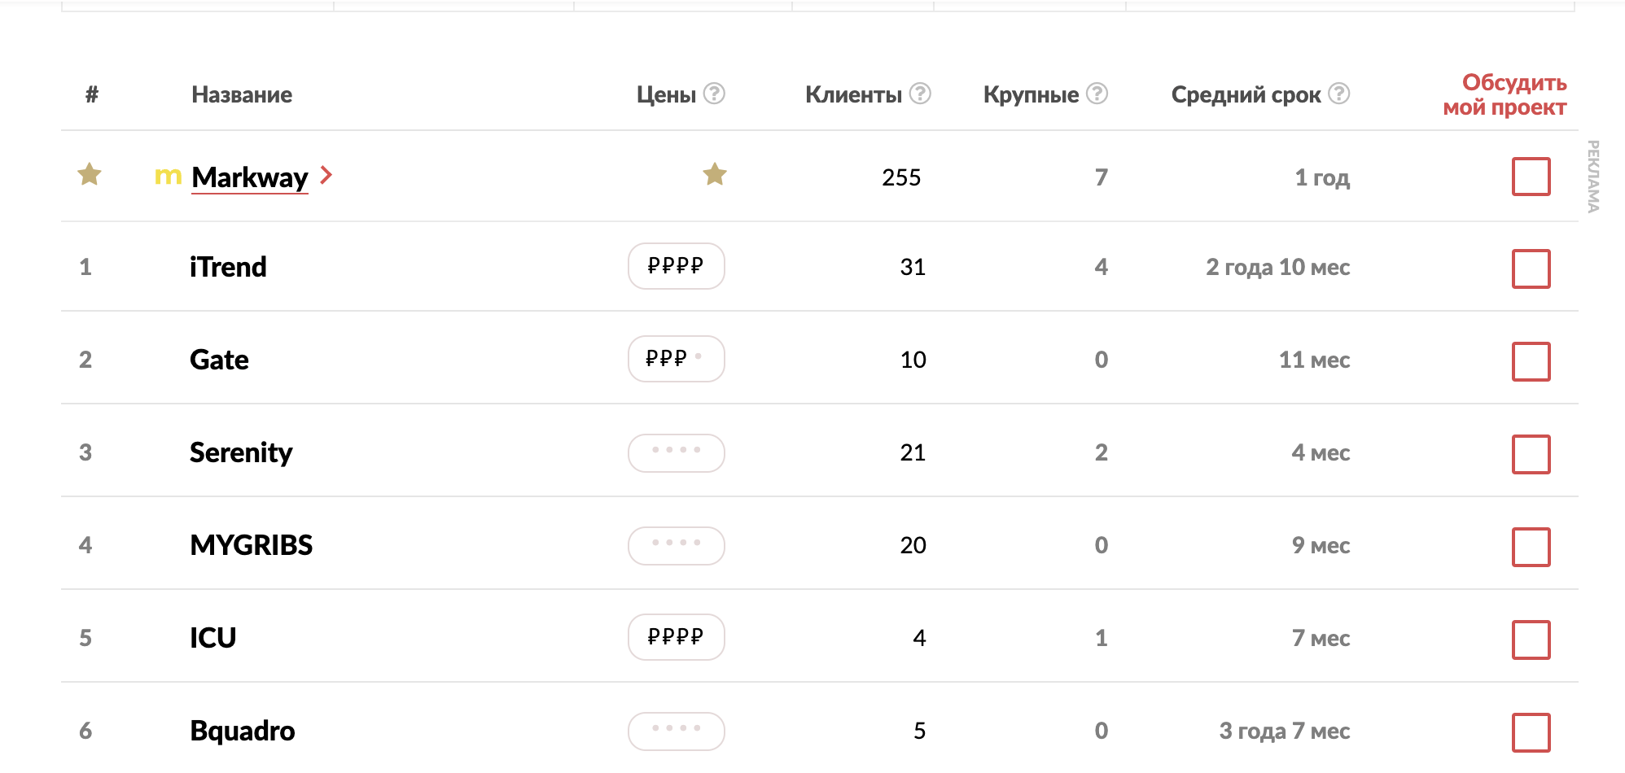This screenshot has width=1625, height=773.
Task: Click the help icon next to Цены
Action: coord(714,94)
